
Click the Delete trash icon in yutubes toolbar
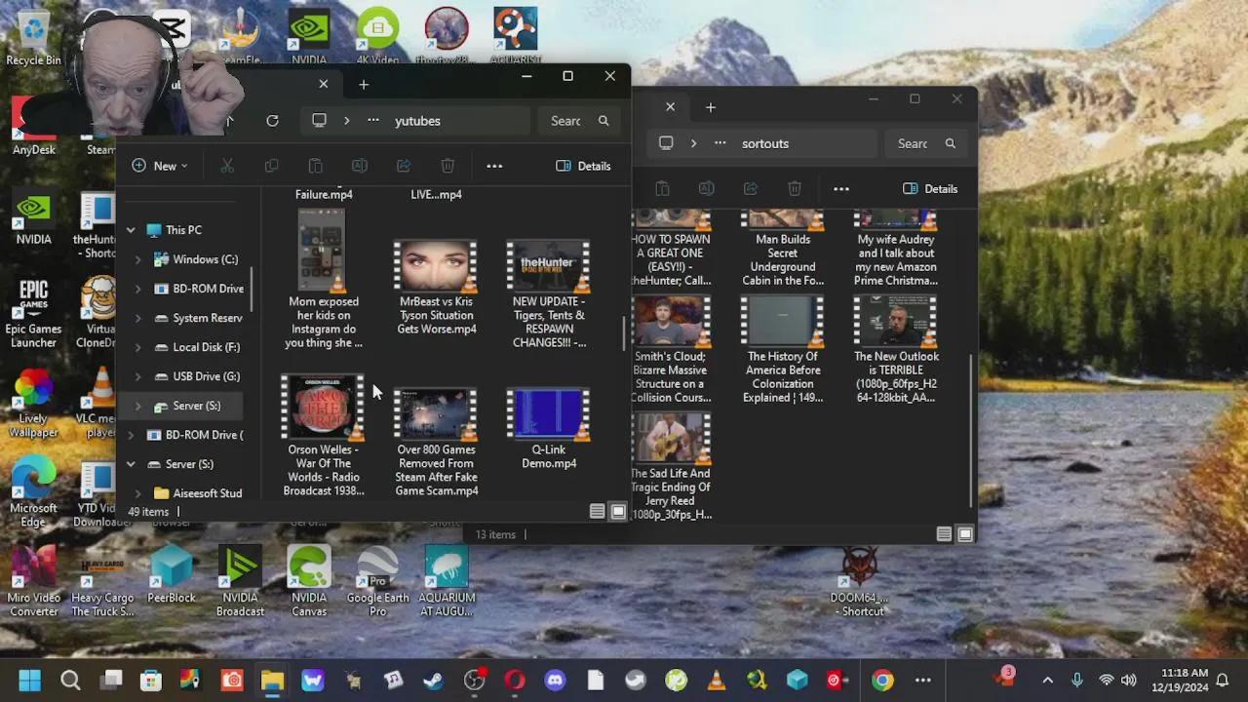coord(448,166)
